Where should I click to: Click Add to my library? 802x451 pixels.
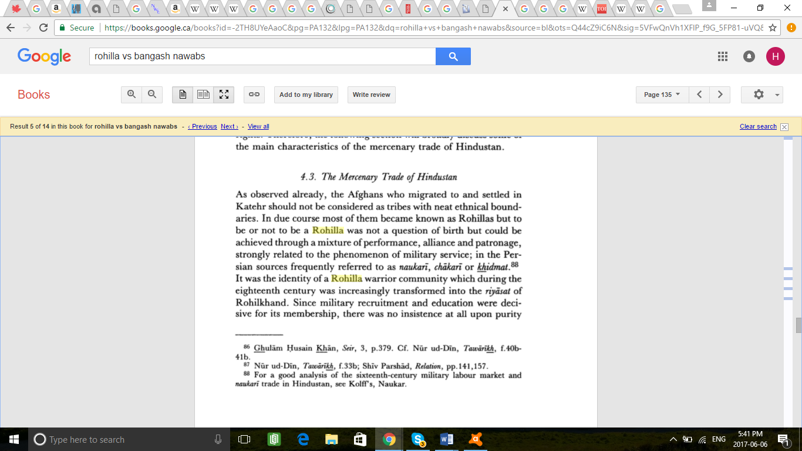[306, 95]
